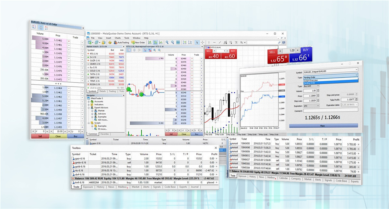The width and height of the screenshot is (389, 209).
Task: Switch to Details tab in Market Watch
Action: [102, 91]
